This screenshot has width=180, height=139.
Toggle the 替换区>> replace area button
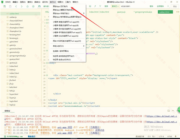[x=115, y=6]
